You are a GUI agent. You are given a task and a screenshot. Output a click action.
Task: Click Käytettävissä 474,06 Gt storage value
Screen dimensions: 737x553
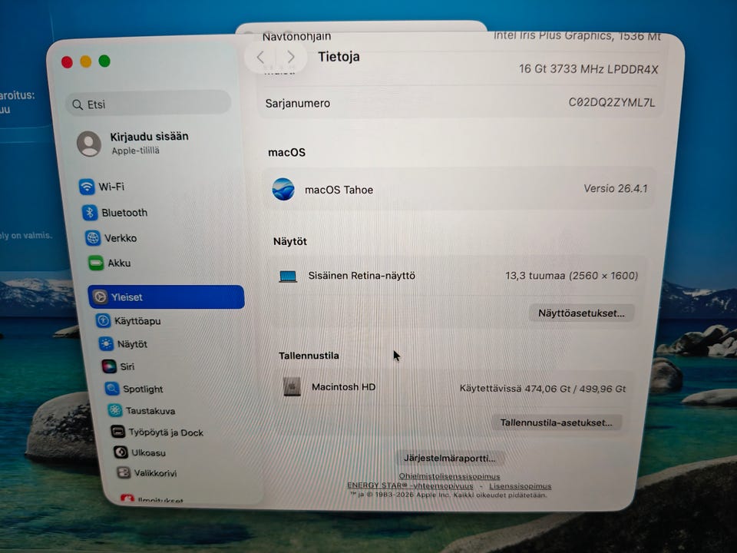click(543, 389)
